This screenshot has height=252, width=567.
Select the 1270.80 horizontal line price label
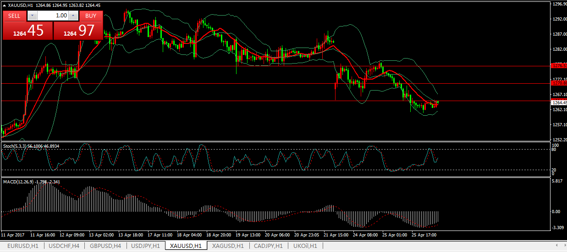click(559, 83)
